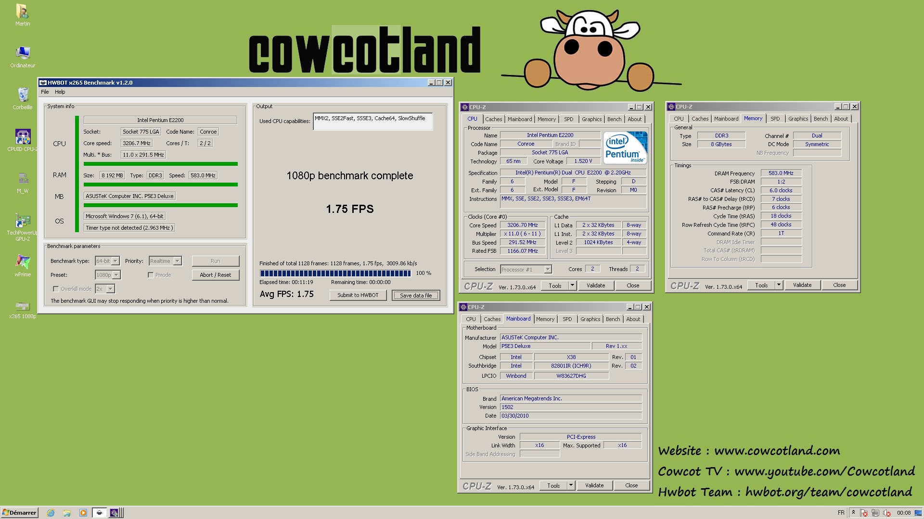Click Tools button in CPU-Z Mainboard window
Viewport: 924px width, 519px height.
tap(553, 485)
